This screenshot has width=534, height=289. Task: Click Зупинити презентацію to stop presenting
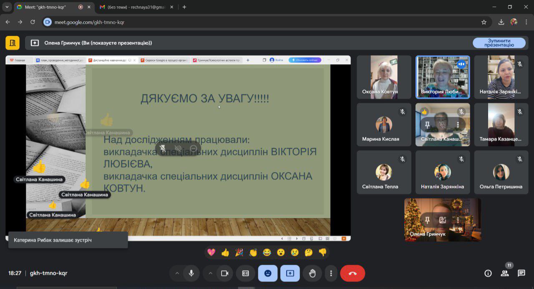pos(499,43)
